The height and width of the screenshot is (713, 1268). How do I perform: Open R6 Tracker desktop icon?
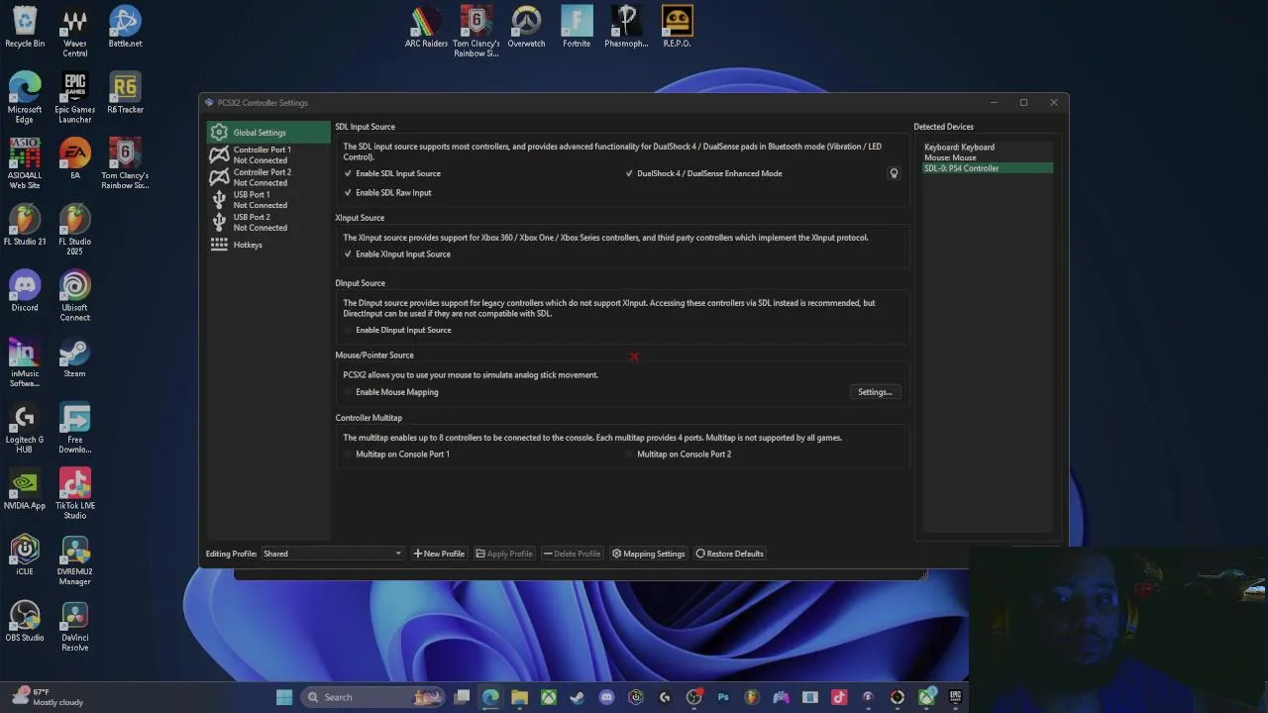(x=125, y=93)
